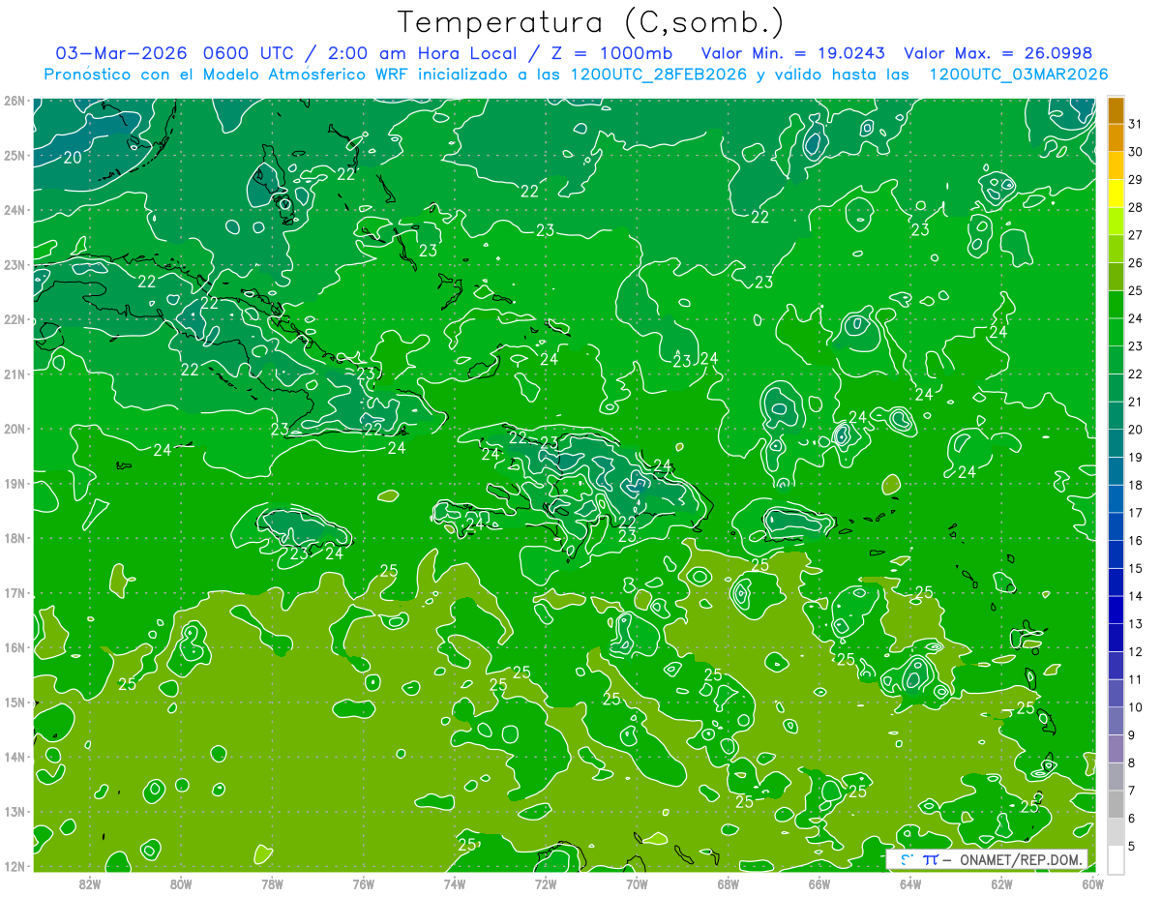
Task: Click the blue color scale segment between 15 and 16
Action: pos(1116,553)
